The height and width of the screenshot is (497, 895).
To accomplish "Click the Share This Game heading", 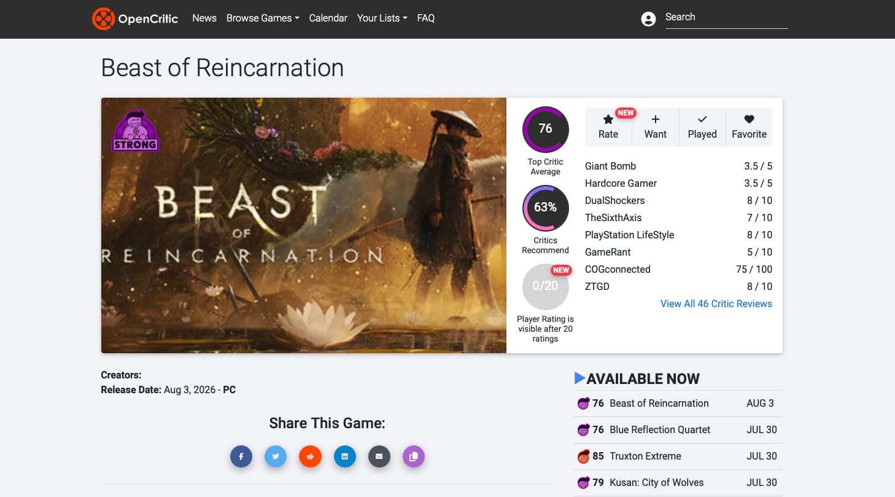I will (x=327, y=423).
